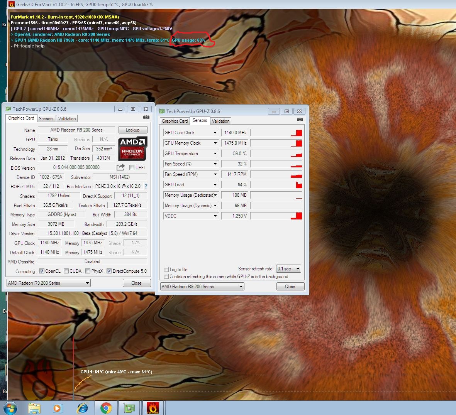Open the Fan Speed (RPM) sensor dropdown
Screen dimensions: 456x415
tap(215, 175)
